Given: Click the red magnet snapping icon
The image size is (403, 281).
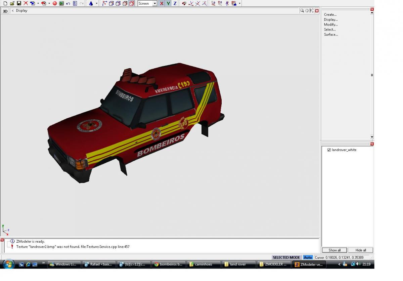Looking at the screenshot, I should [184, 3].
